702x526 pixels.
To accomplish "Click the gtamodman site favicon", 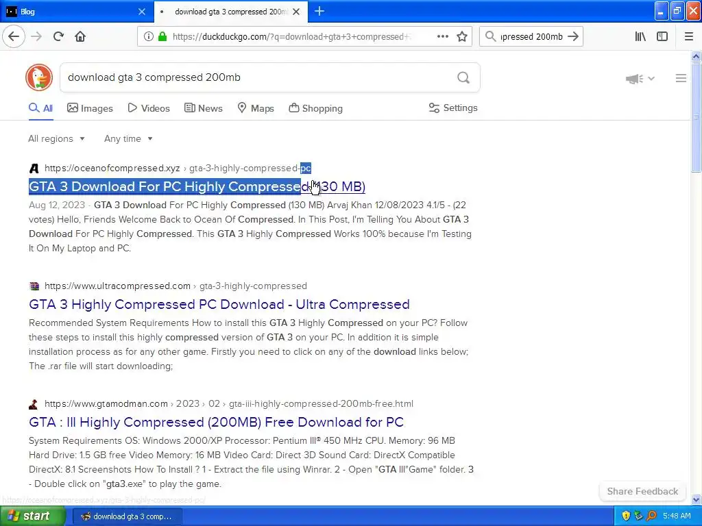I will [34, 404].
